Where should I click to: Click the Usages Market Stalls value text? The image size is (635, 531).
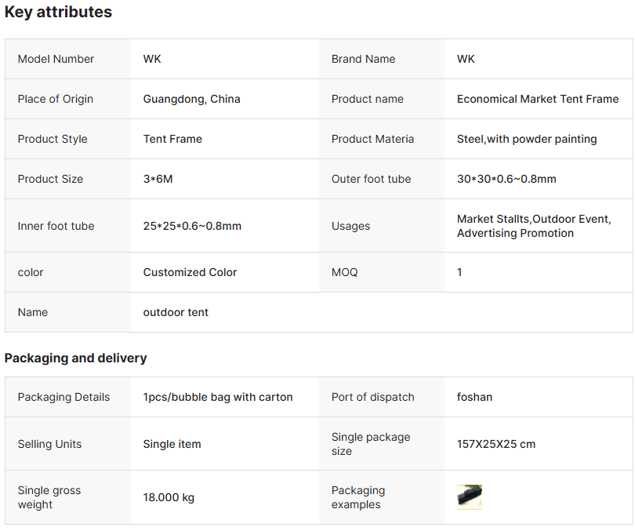pyautogui.click(x=534, y=226)
